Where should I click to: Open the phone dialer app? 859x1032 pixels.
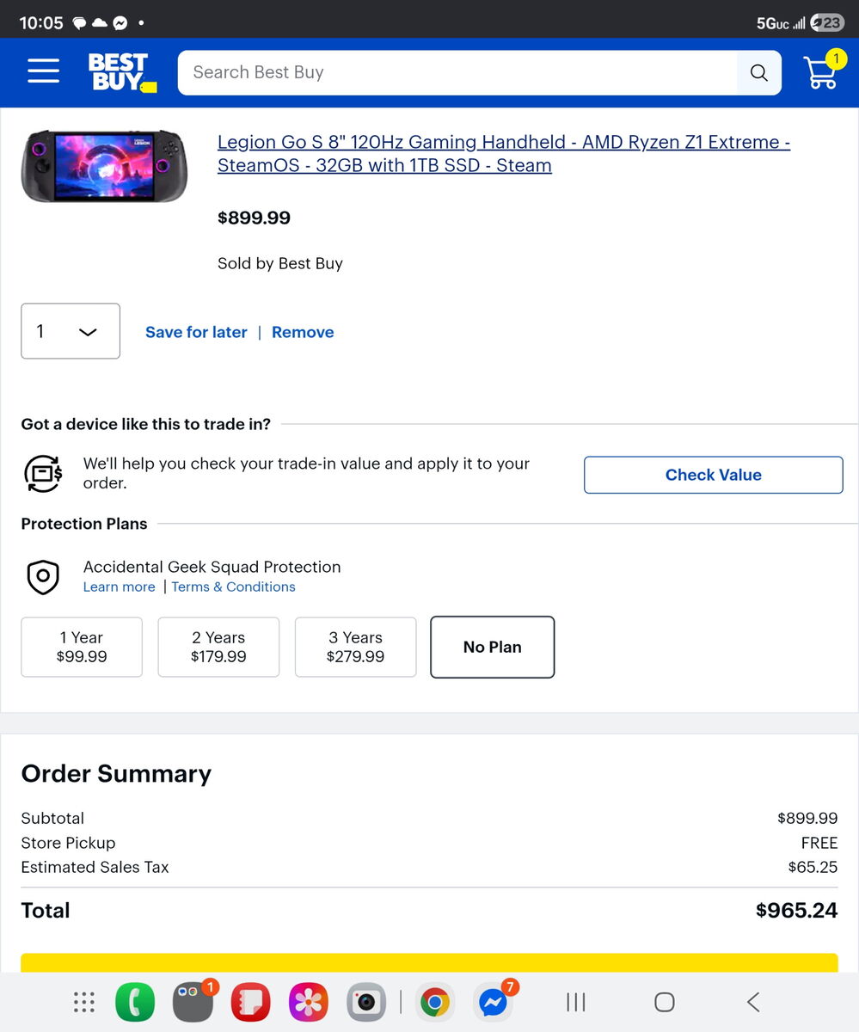pos(135,1002)
